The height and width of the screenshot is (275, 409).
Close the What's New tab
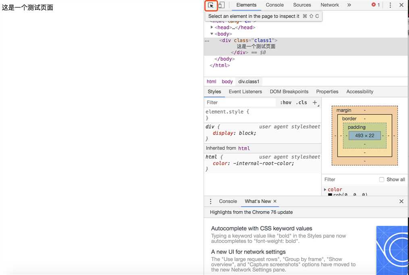(x=275, y=201)
